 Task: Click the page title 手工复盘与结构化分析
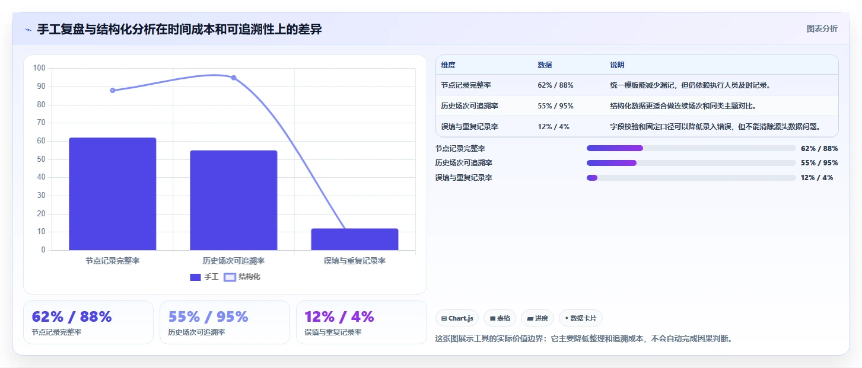(179, 29)
